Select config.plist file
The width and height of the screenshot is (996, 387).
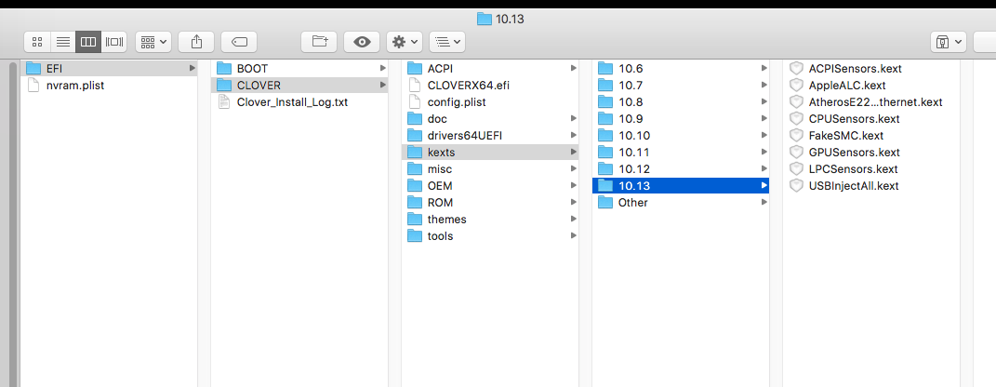(x=490, y=101)
